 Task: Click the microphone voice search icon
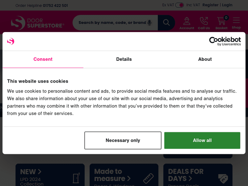[x=149, y=22]
